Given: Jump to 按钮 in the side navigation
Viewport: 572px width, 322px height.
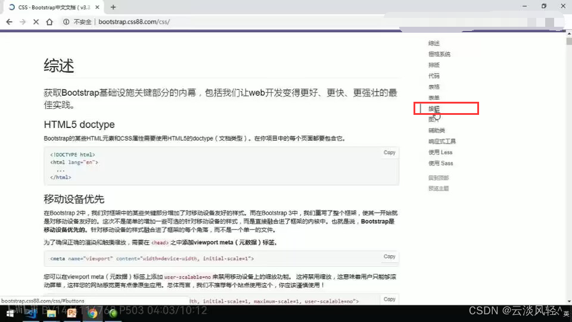Looking at the screenshot, I should point(434,108).
